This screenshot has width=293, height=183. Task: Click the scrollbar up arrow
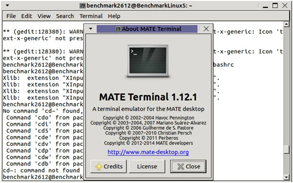286,24
